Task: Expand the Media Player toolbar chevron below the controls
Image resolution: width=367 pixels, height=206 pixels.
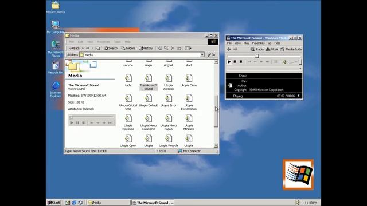Action: coord(300,69)
